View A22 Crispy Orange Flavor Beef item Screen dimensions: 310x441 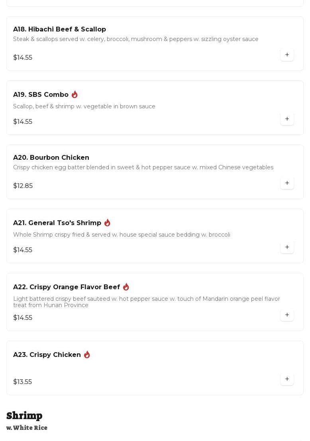click(67, 287)
